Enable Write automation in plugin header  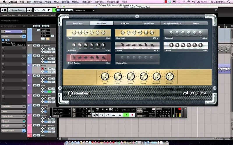71,10
